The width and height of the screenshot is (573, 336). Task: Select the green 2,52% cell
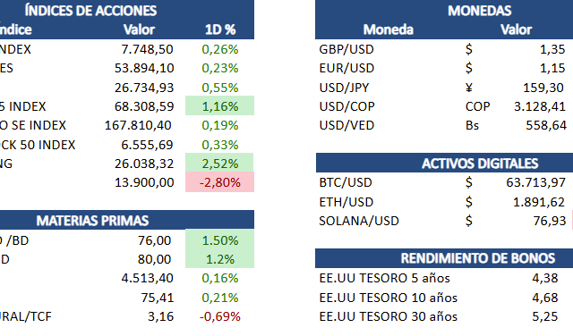219,163
